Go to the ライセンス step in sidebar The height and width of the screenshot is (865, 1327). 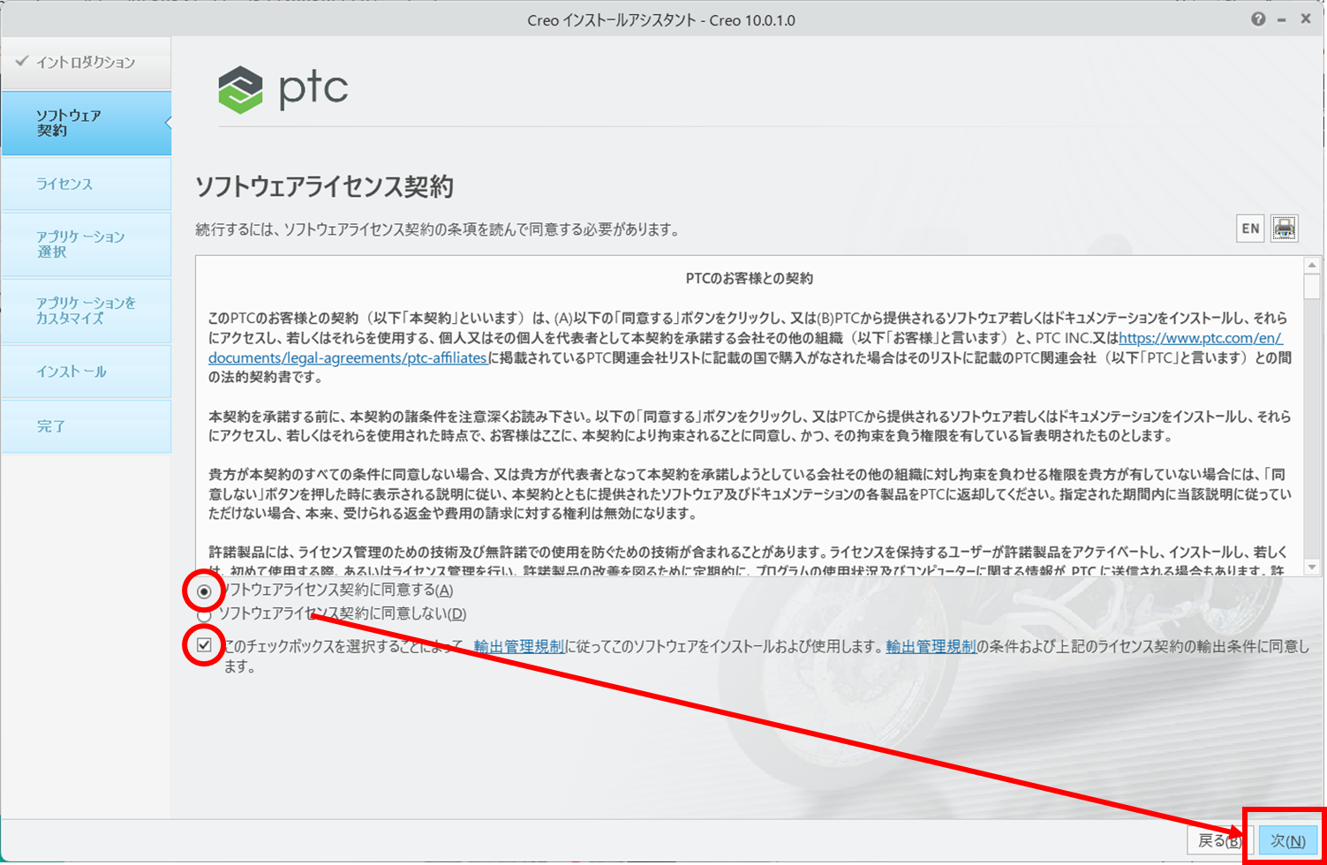pos(86,184)
